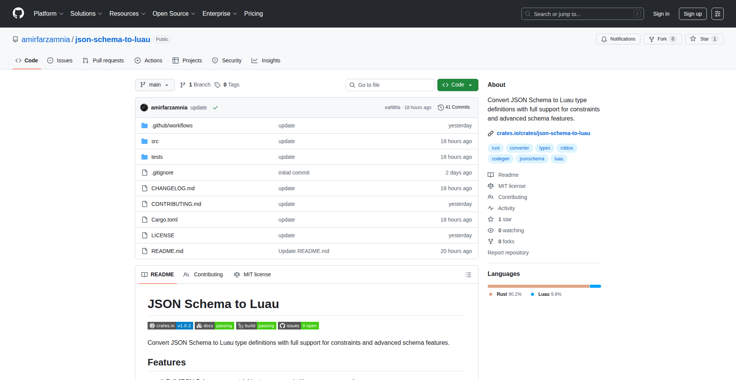Star the json-schema-to-luau repository
736x380 pixels.
click(704, 39)
